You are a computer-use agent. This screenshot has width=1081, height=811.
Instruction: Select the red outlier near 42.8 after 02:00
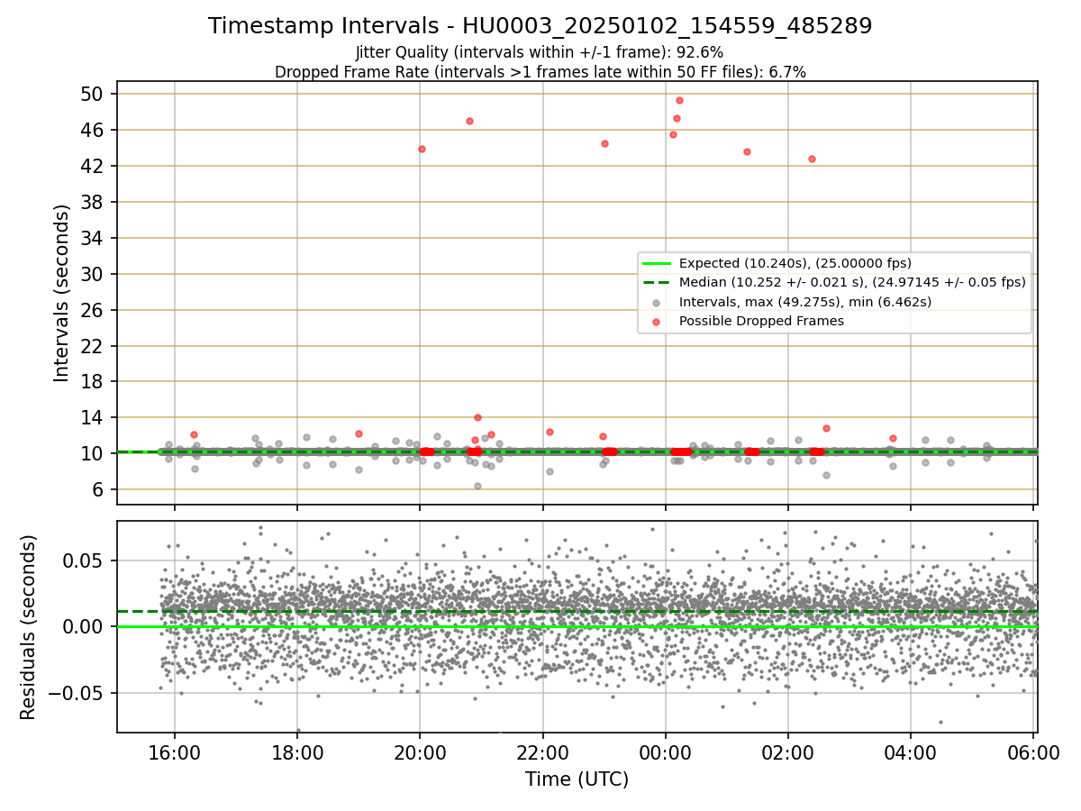(812, 159)
